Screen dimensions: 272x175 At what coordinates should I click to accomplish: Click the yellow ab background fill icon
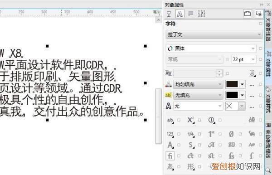pyautogui.click(x=168, y=95)
